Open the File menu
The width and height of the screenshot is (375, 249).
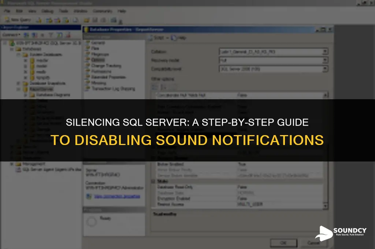point(7,11)
